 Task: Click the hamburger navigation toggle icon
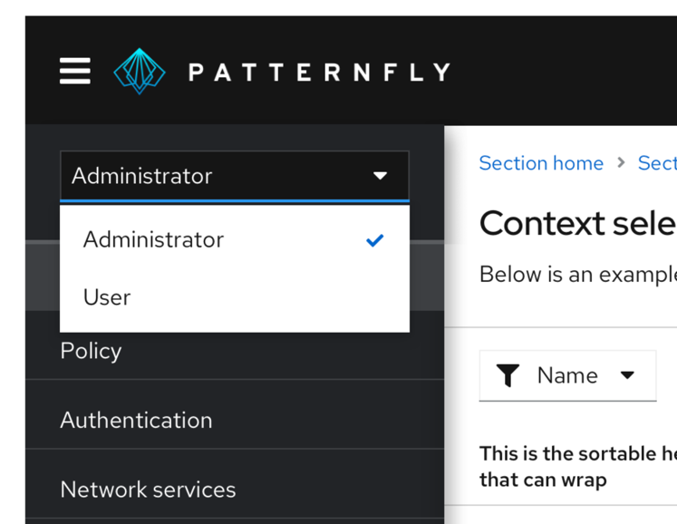coord(75,71)
